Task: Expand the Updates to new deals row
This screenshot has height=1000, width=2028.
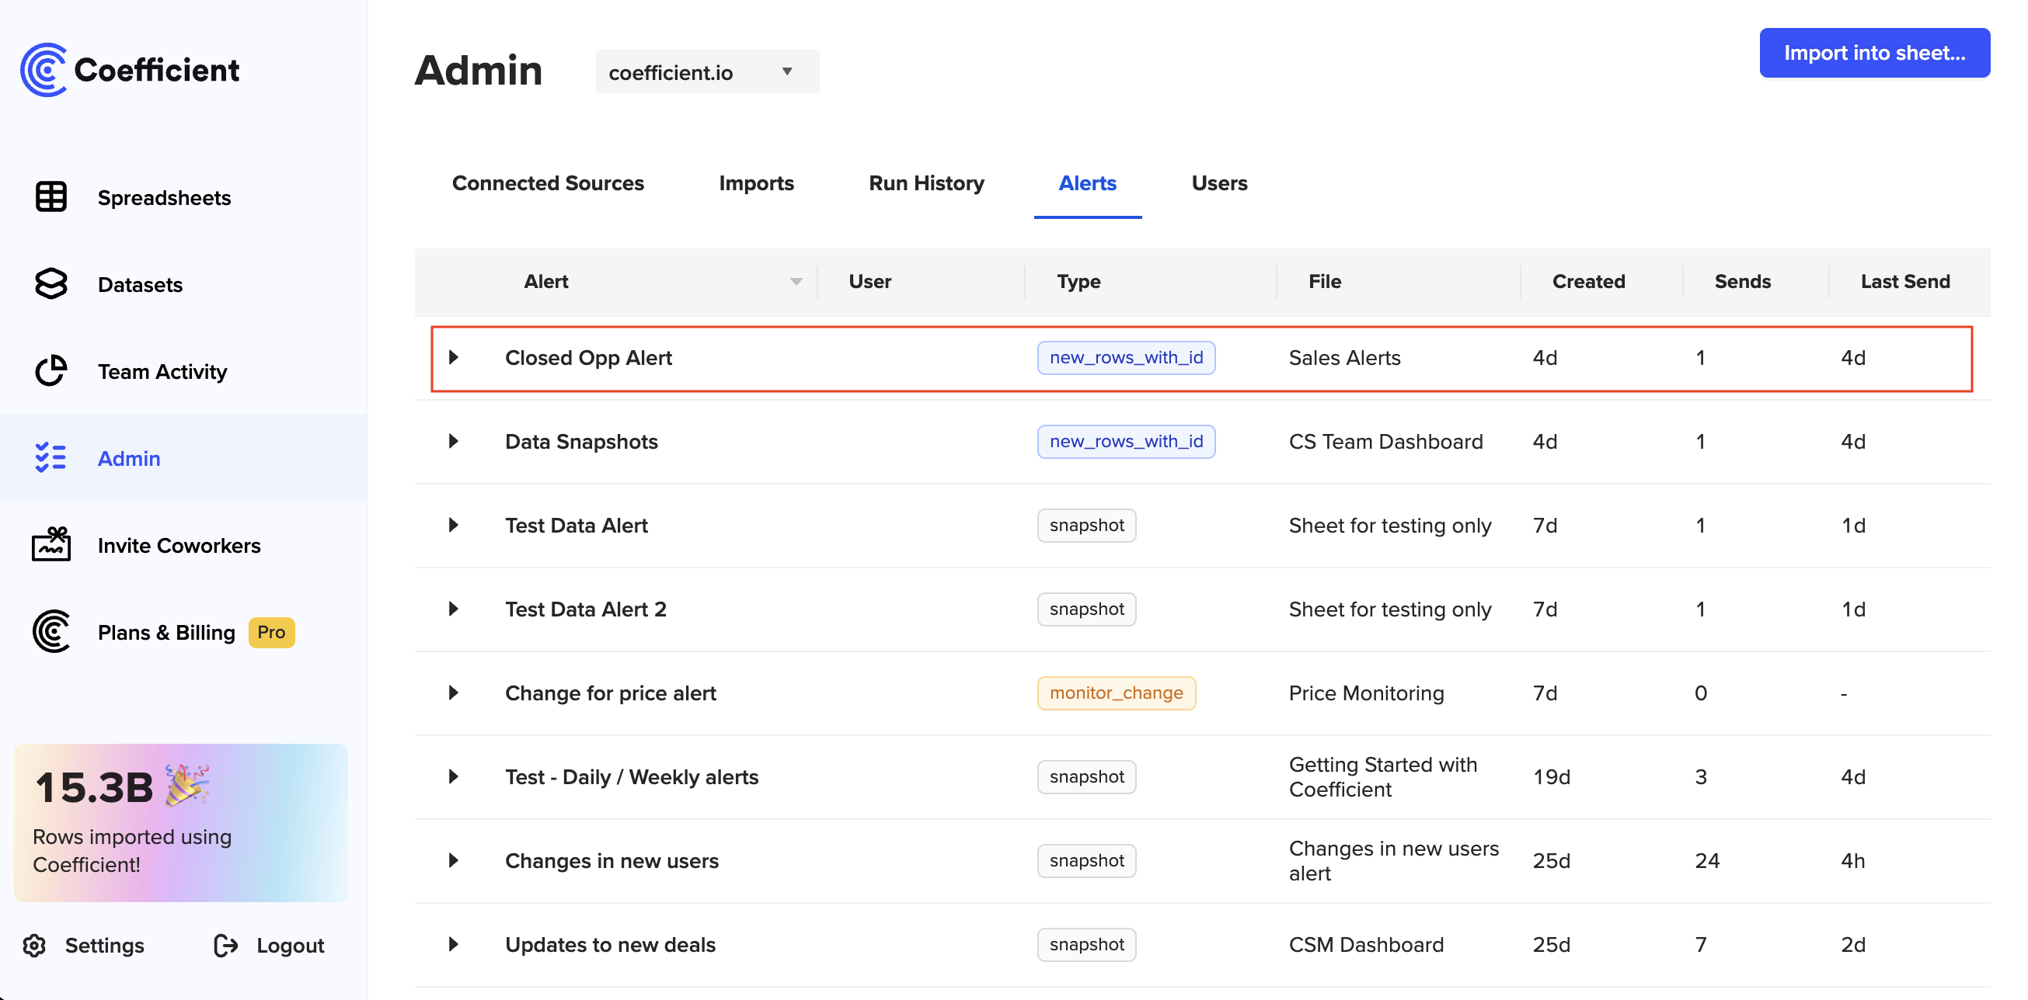Action: click(x=454, y=944)
